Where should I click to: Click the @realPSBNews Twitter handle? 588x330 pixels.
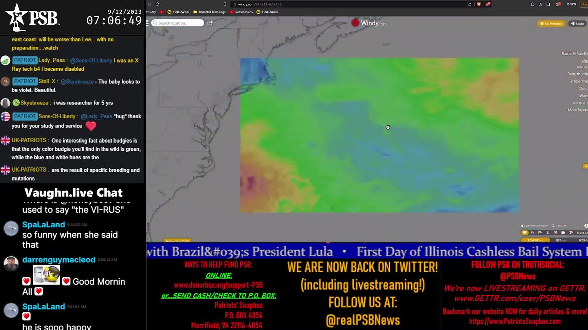(362, 320)
